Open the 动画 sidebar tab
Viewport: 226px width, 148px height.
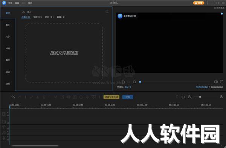(x=8, y=84)
